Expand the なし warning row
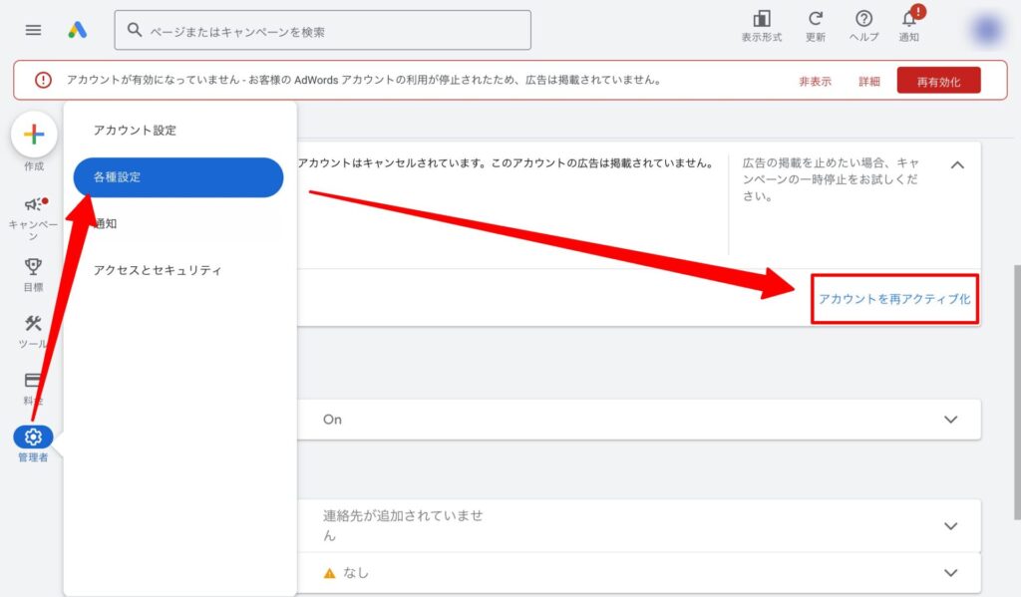 (950, 573)
